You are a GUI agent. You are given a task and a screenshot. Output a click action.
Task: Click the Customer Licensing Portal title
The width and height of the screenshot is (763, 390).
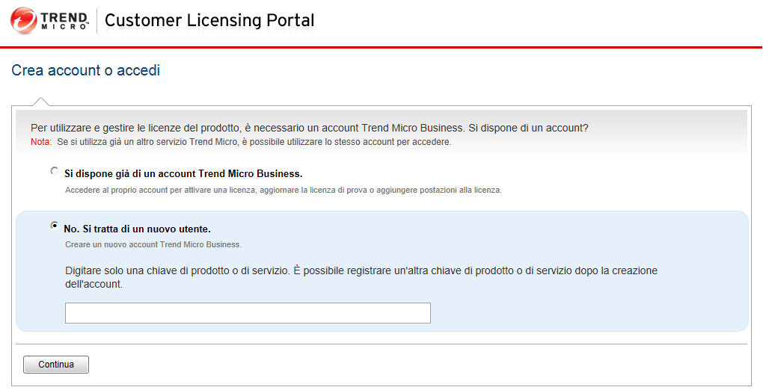209,20
